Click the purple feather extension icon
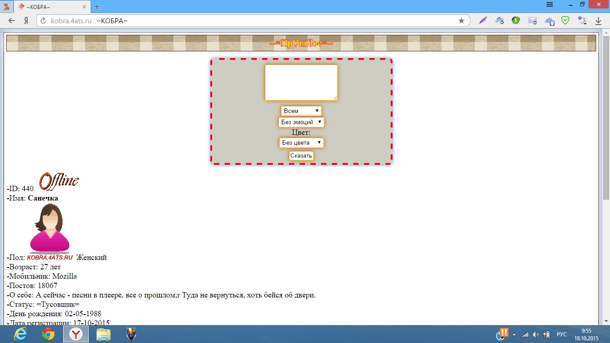The image size is (610, 343). (x=483, y=21)
